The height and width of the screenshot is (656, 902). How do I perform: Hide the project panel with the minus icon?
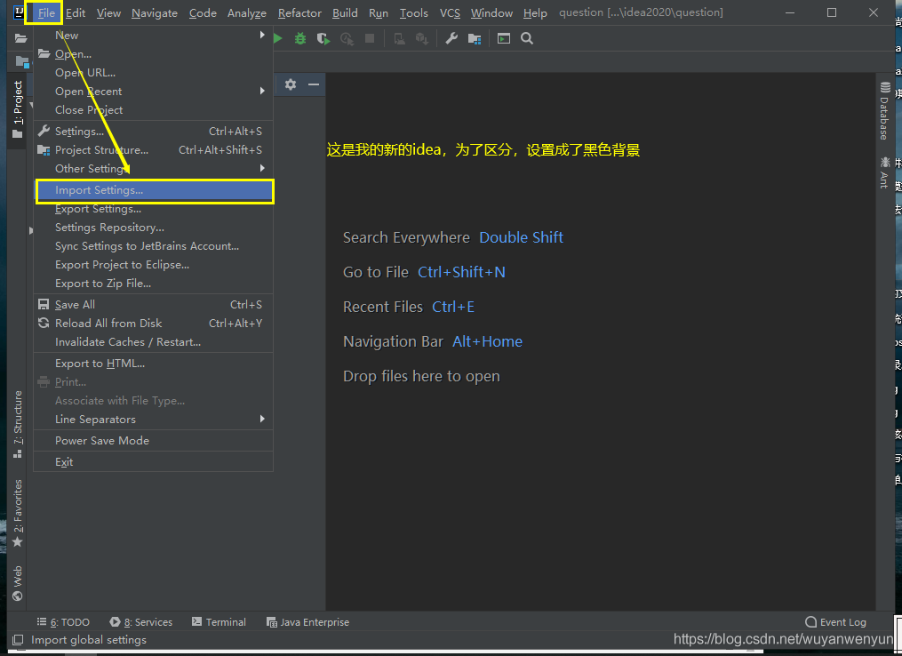(313, 84)
